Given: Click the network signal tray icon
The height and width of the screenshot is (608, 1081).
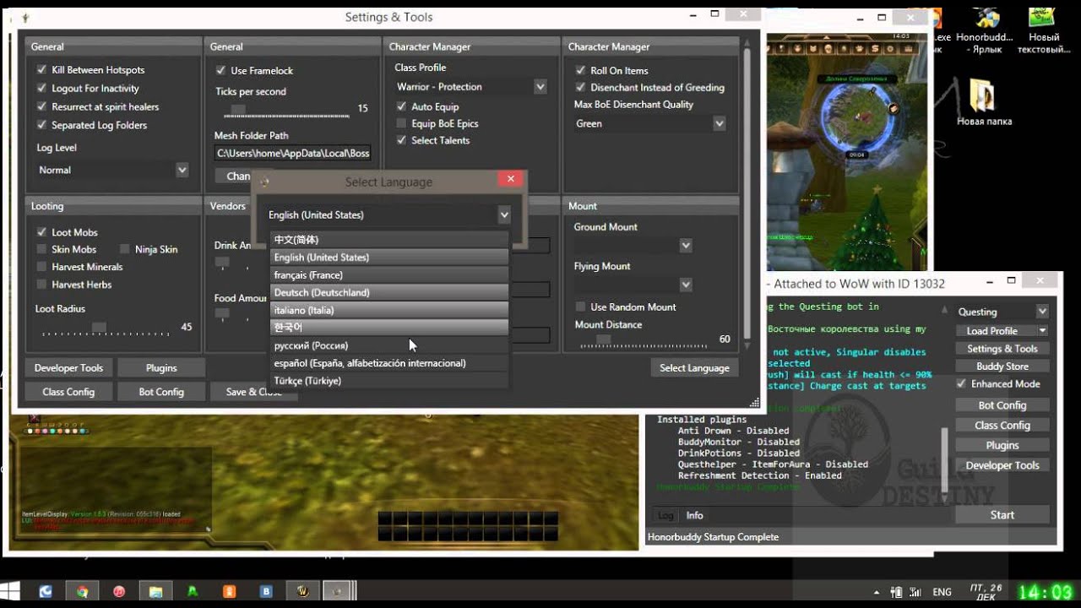Looking at the screenshot, I should click(917, 592).
